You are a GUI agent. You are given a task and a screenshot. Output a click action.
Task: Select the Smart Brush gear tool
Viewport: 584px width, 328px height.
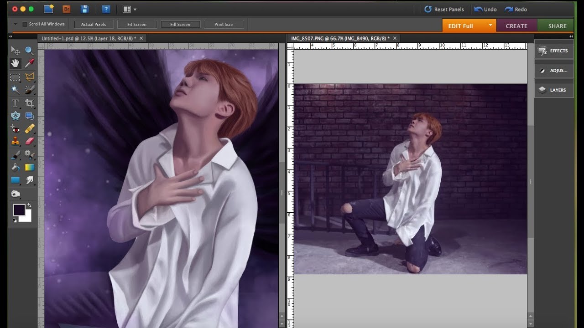[29, 154]
